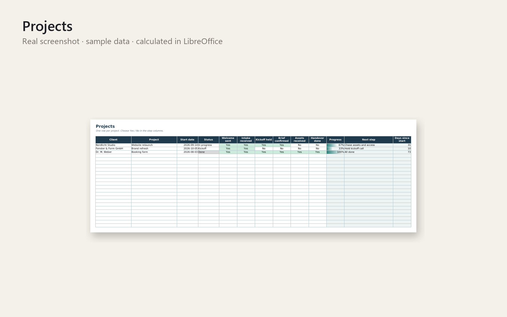Click the 'Kickoff held' column header

[x=264, y=140]
